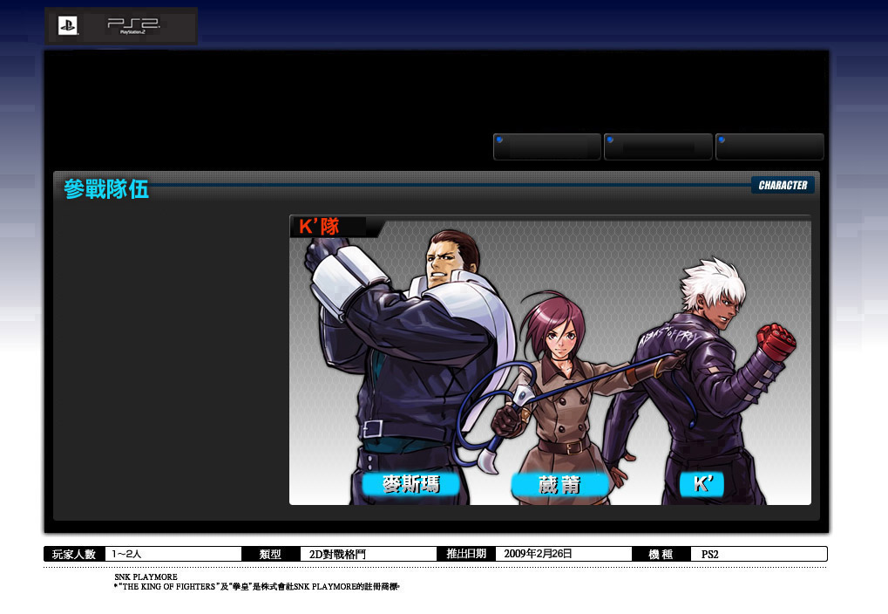This screenshot has height=614, width=888.
Task: Click the 玩家人數 label in the info bar
Action: [74, 554]
